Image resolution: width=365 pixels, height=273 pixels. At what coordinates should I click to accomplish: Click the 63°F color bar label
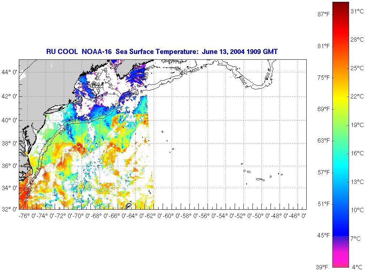(324, 141)
